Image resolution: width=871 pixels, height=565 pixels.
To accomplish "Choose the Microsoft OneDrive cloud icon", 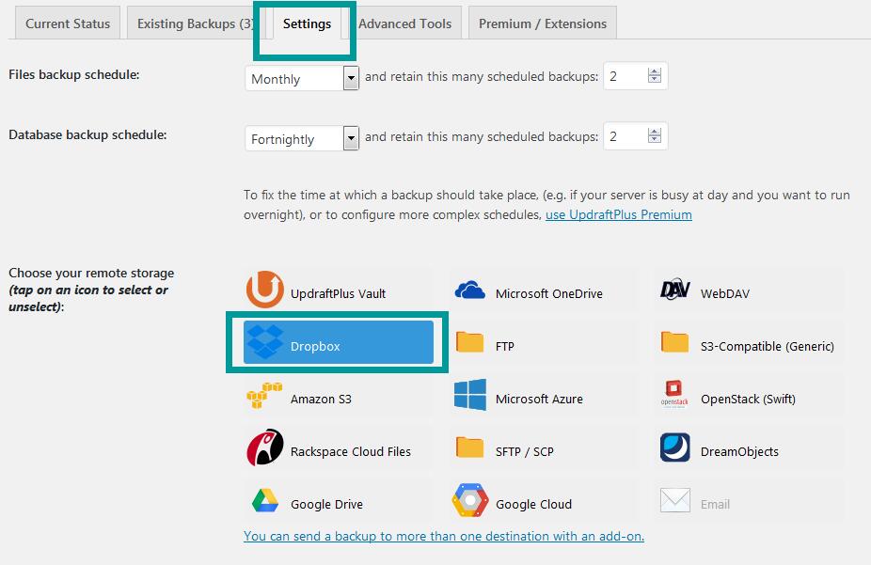I will tap(470, 291).
